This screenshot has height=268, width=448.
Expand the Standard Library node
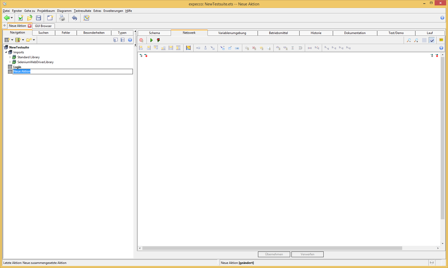(10, 57)
